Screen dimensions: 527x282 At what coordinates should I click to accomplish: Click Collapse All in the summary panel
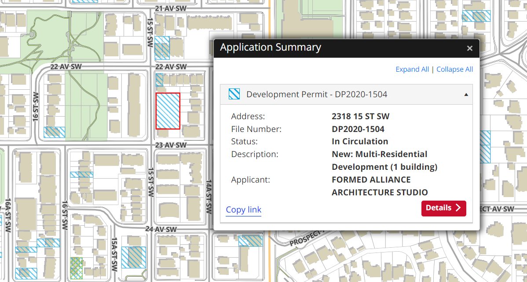pyautogui.click(x=454, y=70)
